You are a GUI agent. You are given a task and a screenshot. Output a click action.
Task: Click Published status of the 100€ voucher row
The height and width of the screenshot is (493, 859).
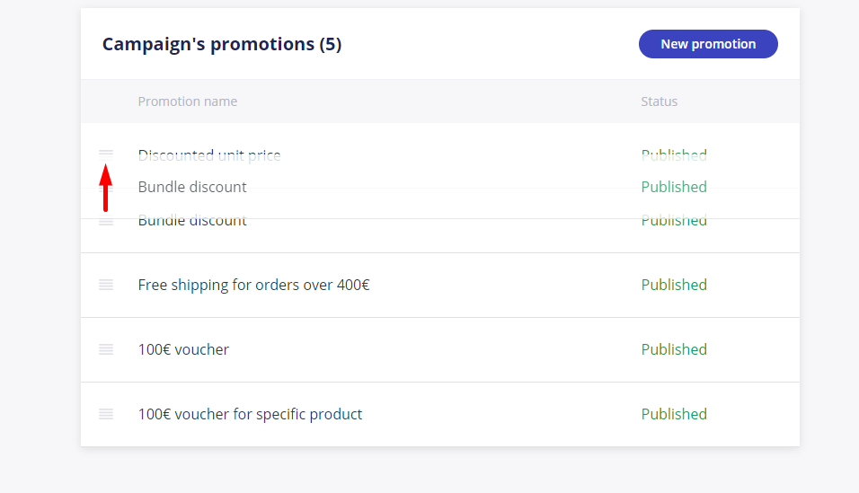click(x=674, y=349)
